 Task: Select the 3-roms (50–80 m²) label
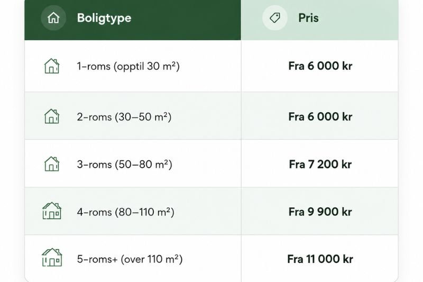(124, 165)
